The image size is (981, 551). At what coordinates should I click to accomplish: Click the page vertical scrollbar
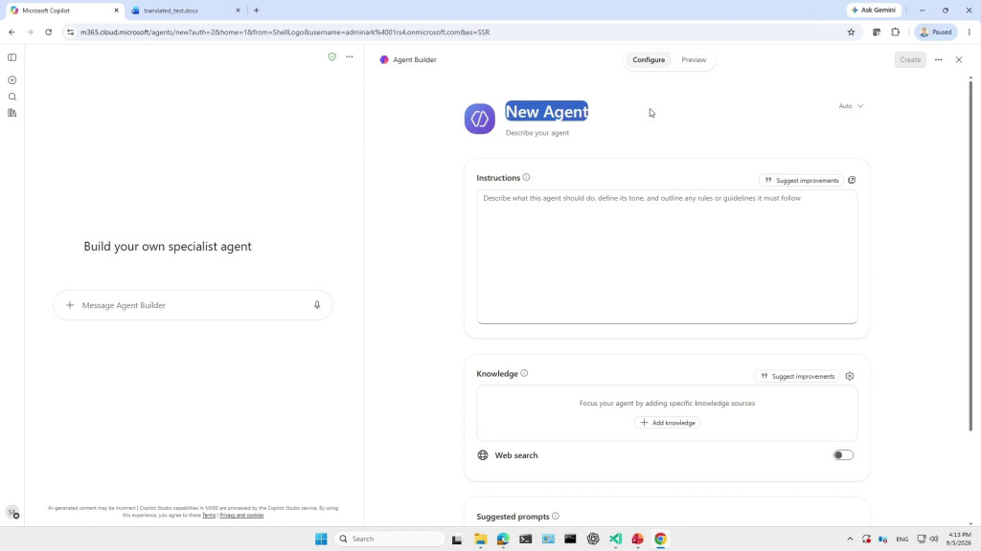[x=970, y=254]
